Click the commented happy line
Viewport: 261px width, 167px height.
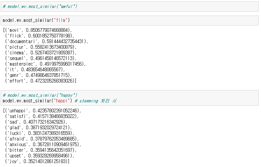pyautogui.click(x=40, y=95)
